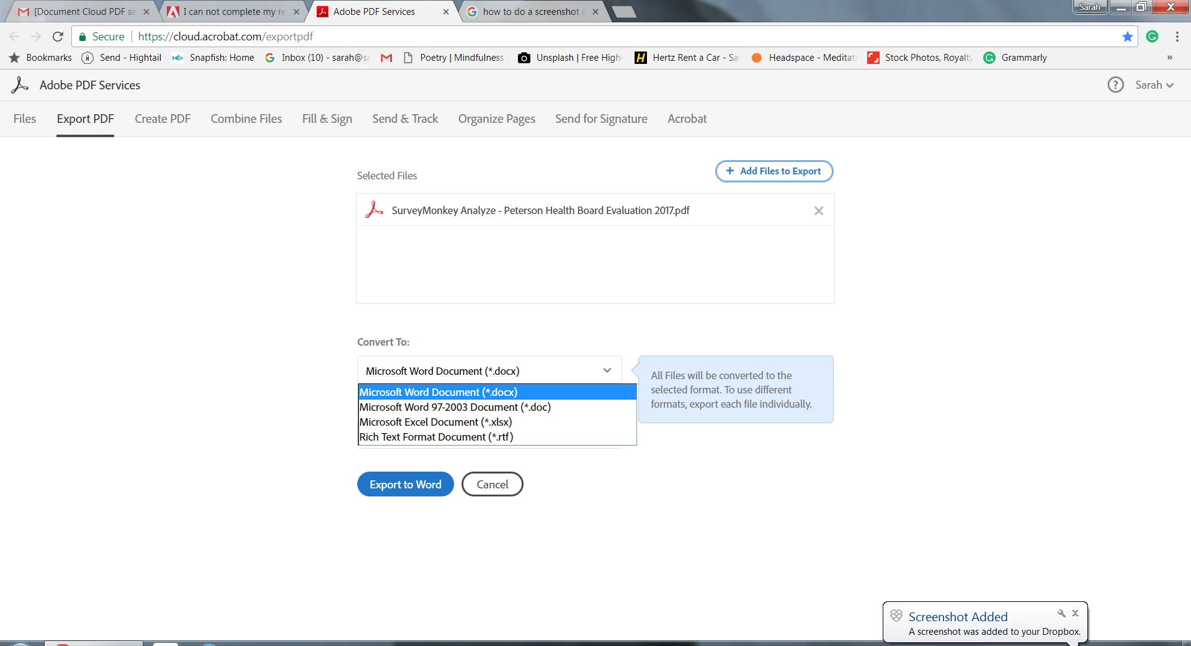Image resolution: width=1191 pixels, height=646 pixels.
Task: Close the 'how to do a screenshot' tab
Action: click(595, 12)
